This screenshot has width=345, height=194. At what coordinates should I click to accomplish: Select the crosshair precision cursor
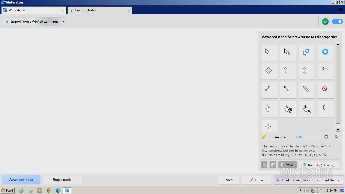point(269,126)
